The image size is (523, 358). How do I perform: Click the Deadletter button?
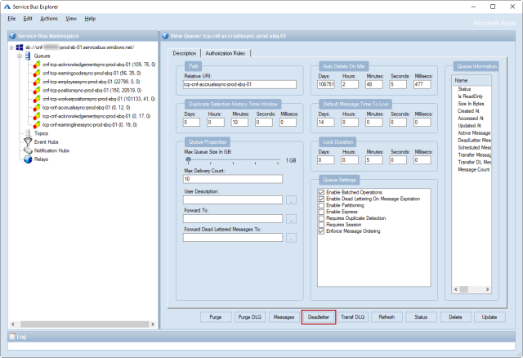[318, 316]
